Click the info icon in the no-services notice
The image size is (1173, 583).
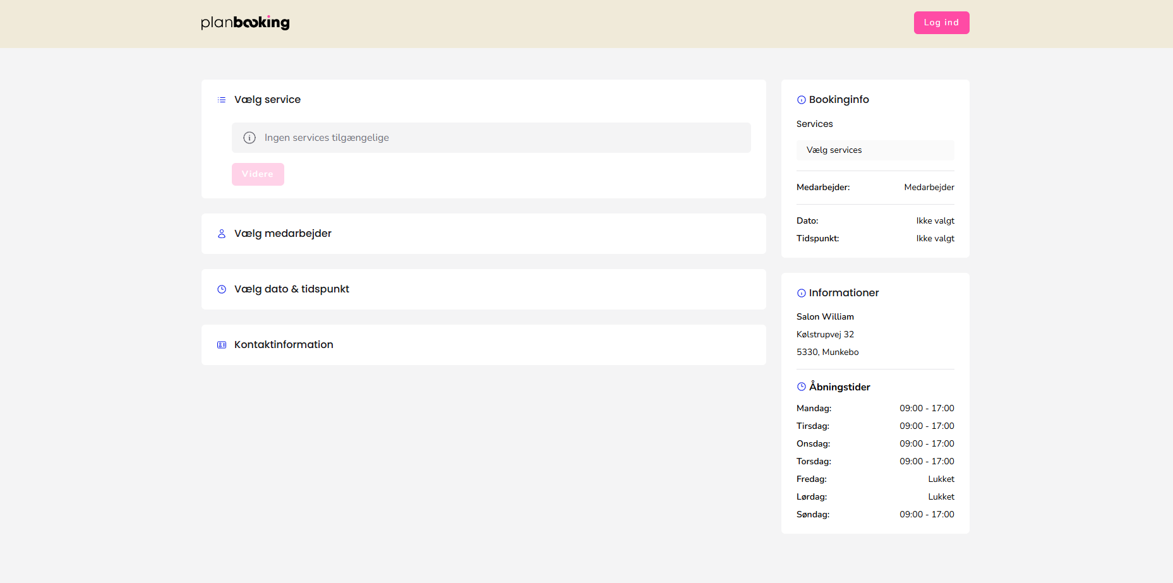250,138
